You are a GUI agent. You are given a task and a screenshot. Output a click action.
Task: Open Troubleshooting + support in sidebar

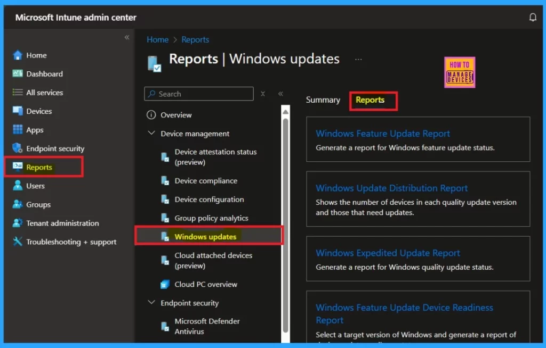coord(71,242)
